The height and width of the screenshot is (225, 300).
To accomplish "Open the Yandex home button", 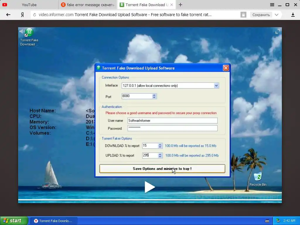I will [x=22, y=15].
